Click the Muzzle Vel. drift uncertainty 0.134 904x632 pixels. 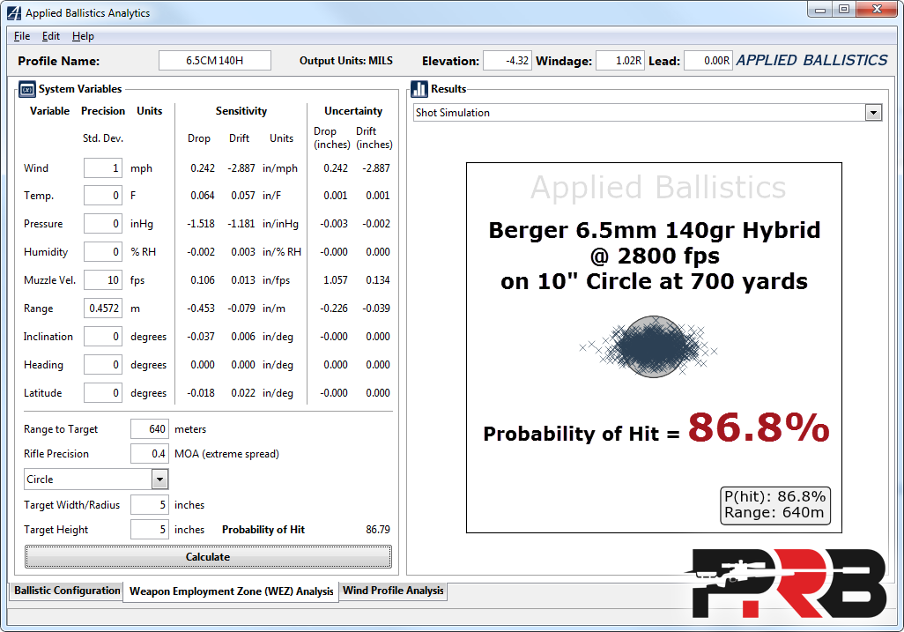click(x=378, y=280)
